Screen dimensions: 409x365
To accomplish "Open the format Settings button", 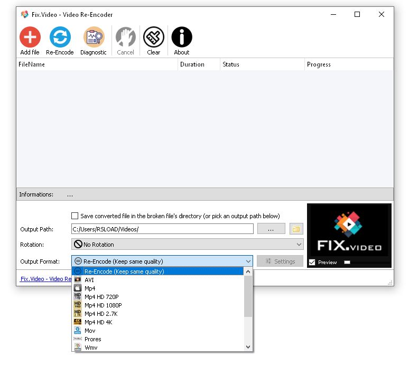I will pyautogui.click(x=280, y=261).
